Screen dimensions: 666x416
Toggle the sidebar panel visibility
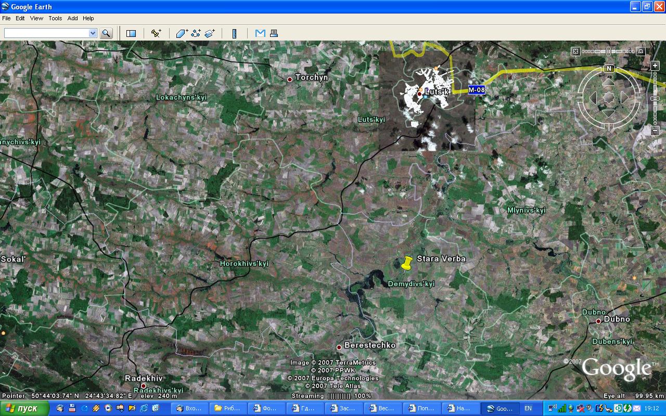(x=131, y=33)
